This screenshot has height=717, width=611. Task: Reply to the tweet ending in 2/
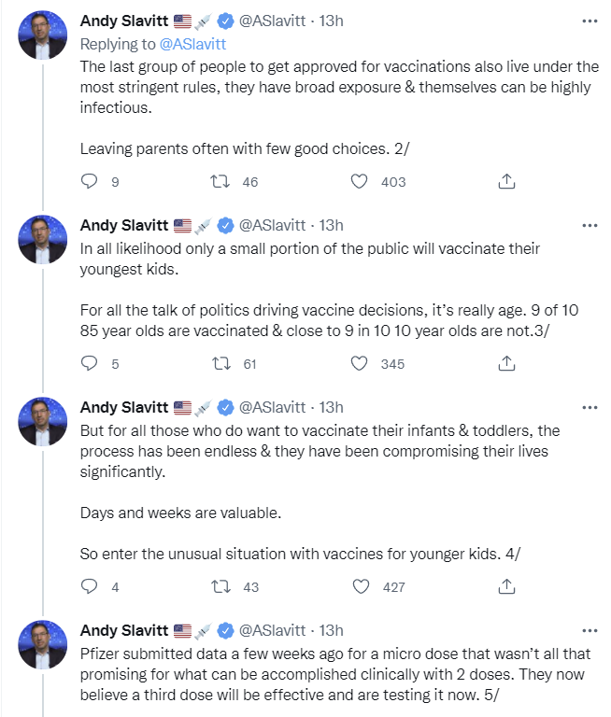[x=90, y=182]
